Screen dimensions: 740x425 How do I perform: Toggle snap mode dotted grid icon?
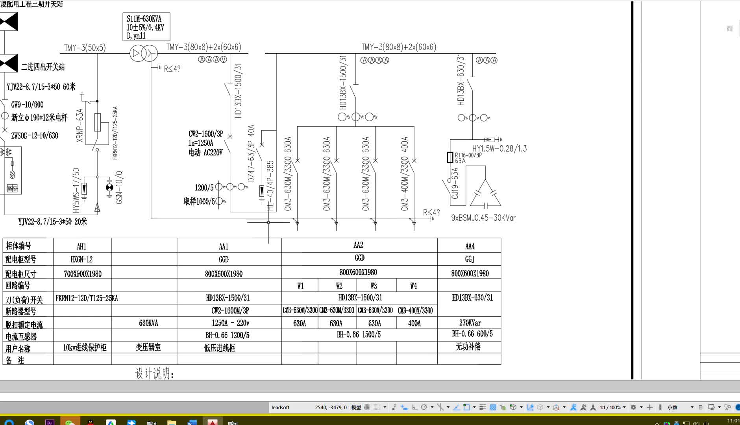pos(376,407)
